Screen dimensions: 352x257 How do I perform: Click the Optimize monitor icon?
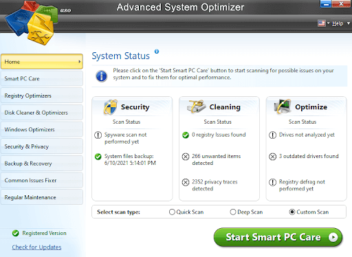pos(283,107)
